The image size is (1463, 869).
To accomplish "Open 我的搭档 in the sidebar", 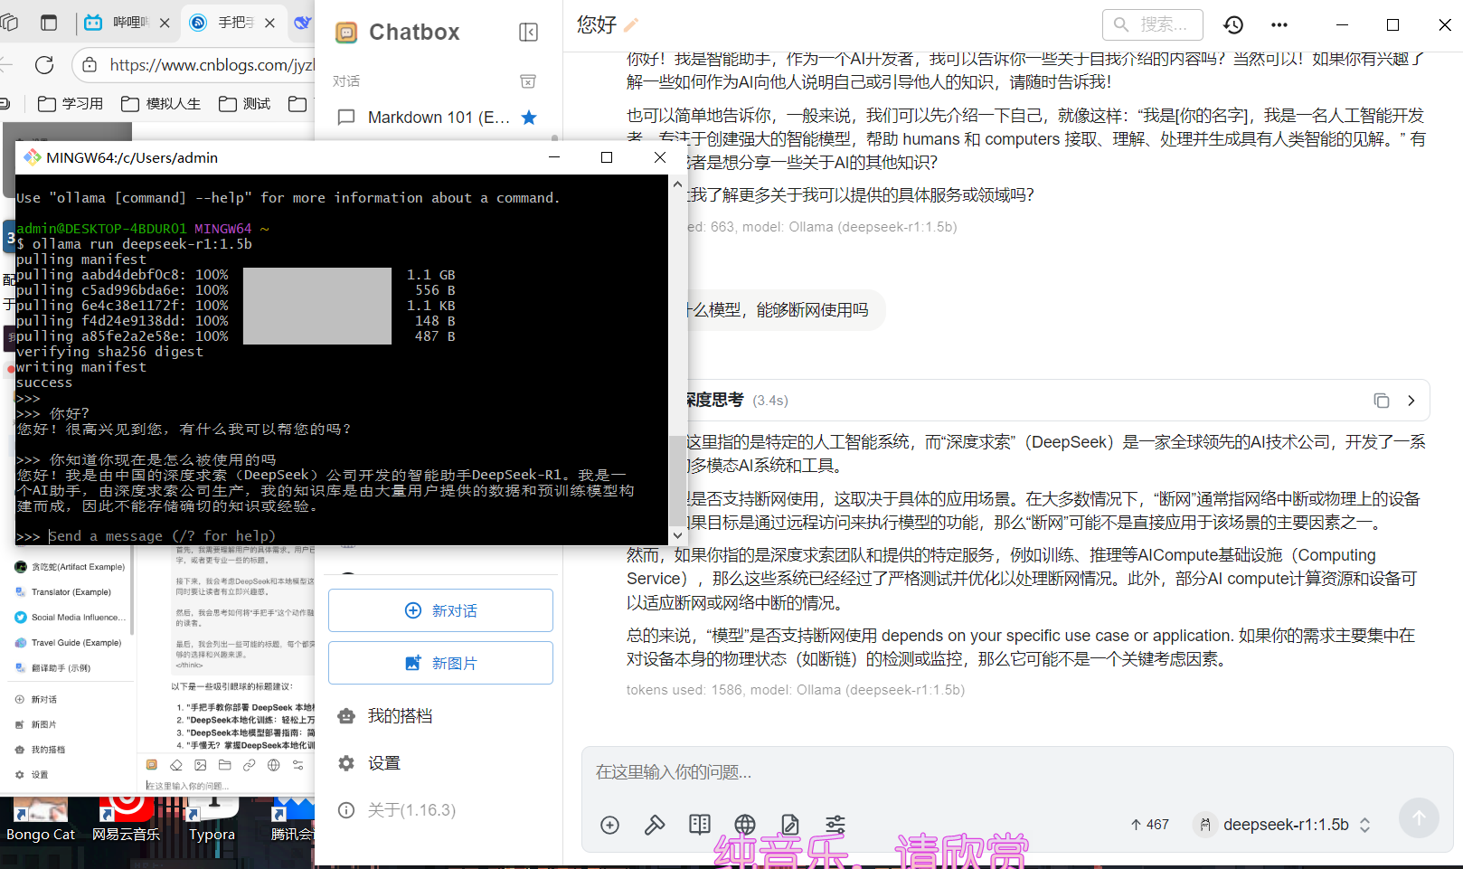I will pos(399,716).
